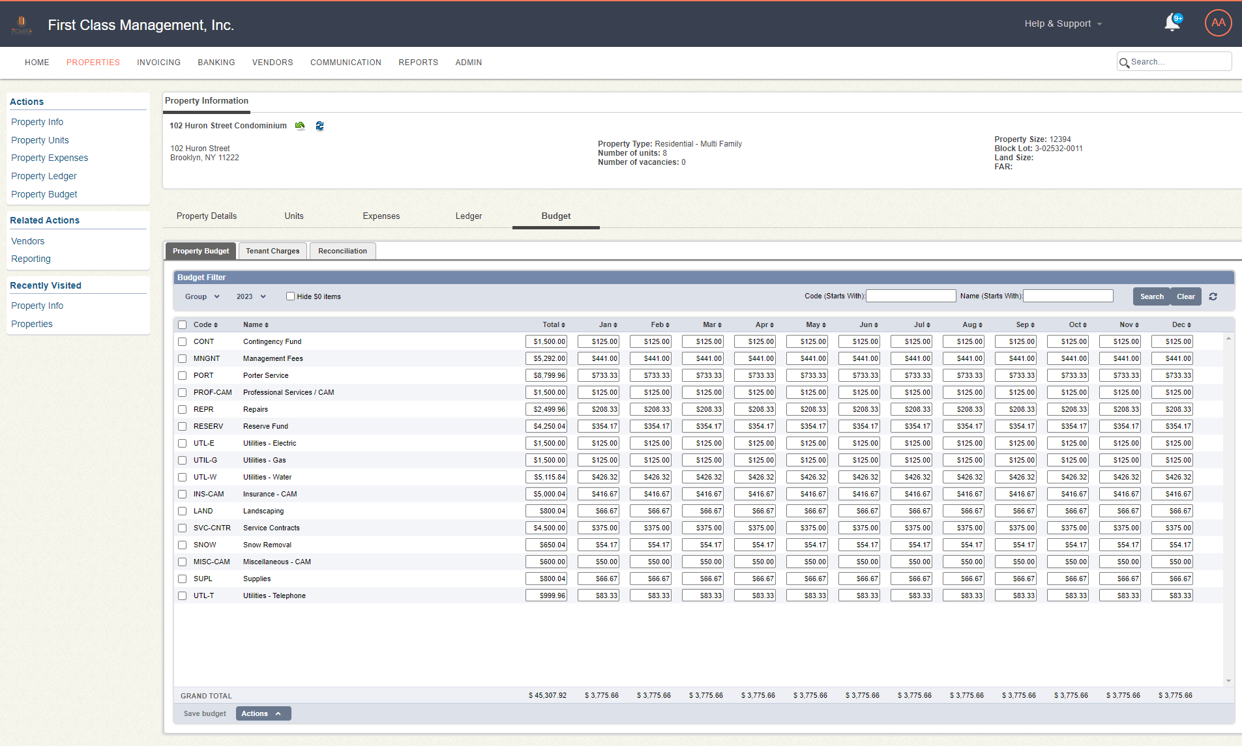Open the VENDORS menu
Image resolution: width=1242 pixels, height=746 pixels.
pos(273,63)
